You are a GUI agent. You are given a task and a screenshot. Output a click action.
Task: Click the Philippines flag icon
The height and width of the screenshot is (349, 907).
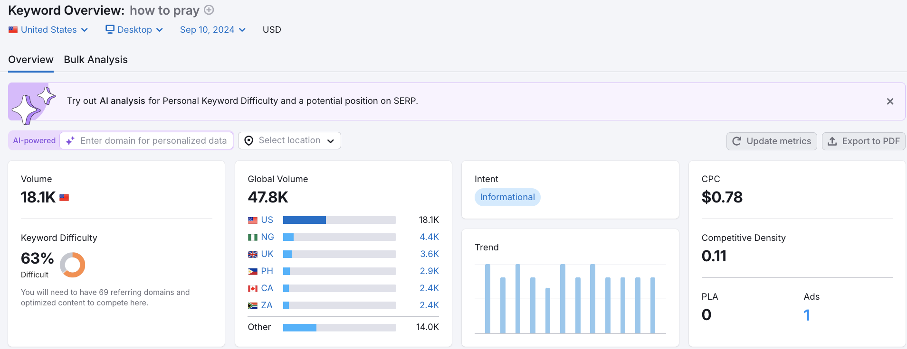(253, 272)
